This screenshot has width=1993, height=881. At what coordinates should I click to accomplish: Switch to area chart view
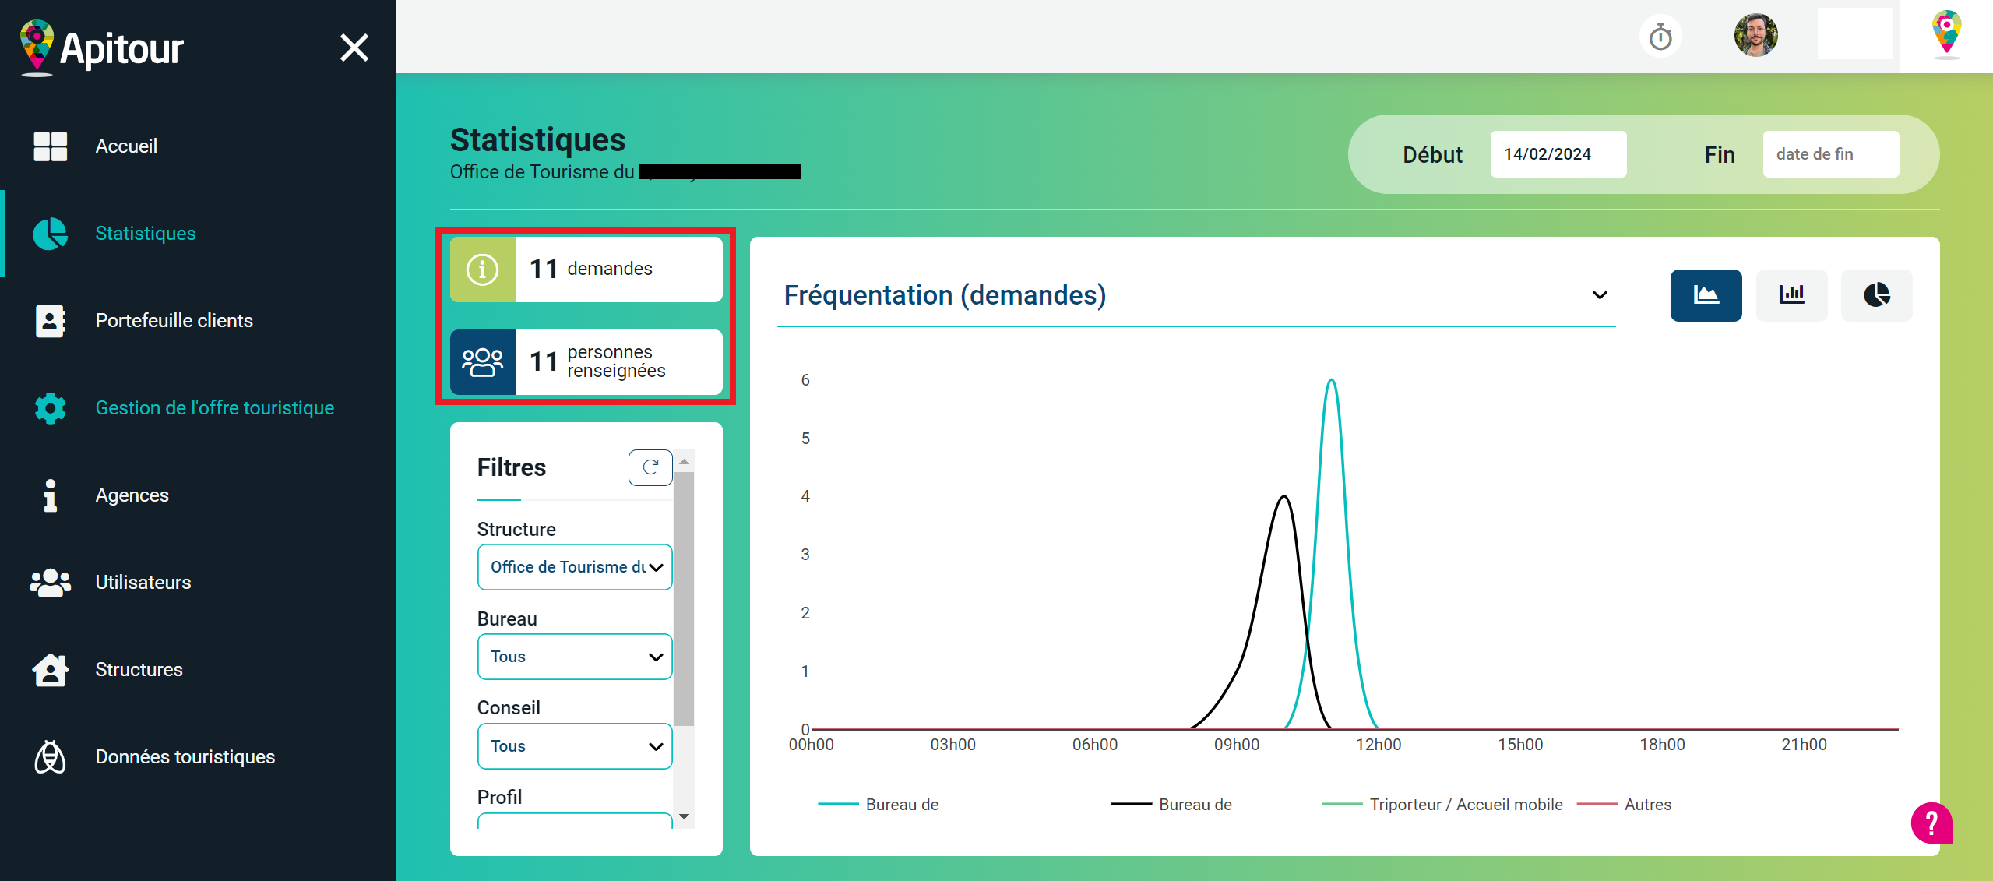tap(1706, 295)
